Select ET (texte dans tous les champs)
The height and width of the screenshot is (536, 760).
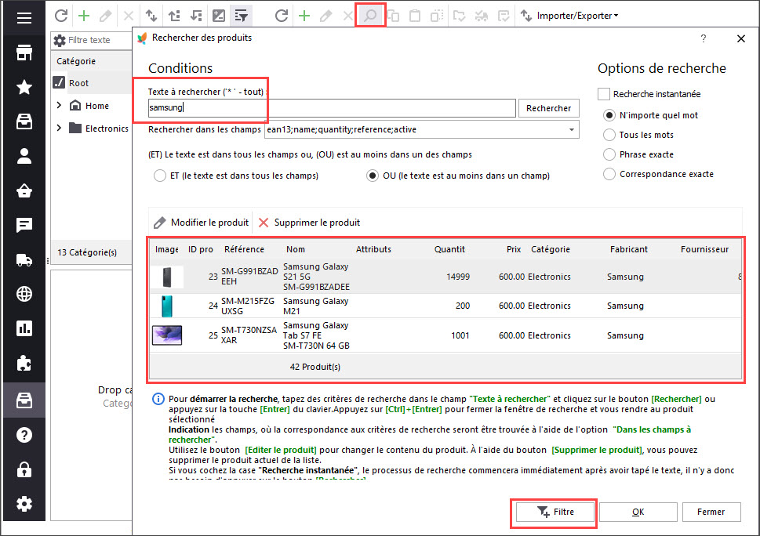click(160, 176)
